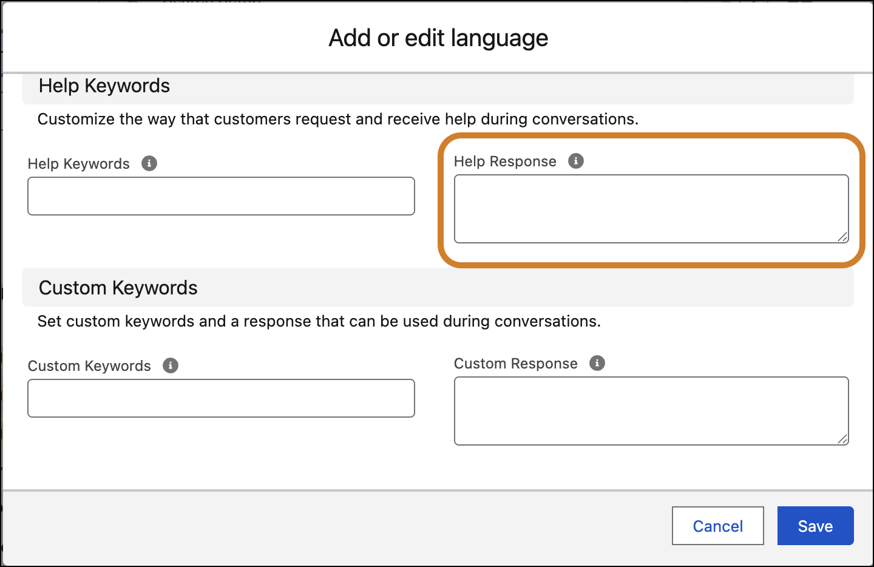Click the Custom Response resize handle
The image size is (874, 567).
click(x=842, y=439)
